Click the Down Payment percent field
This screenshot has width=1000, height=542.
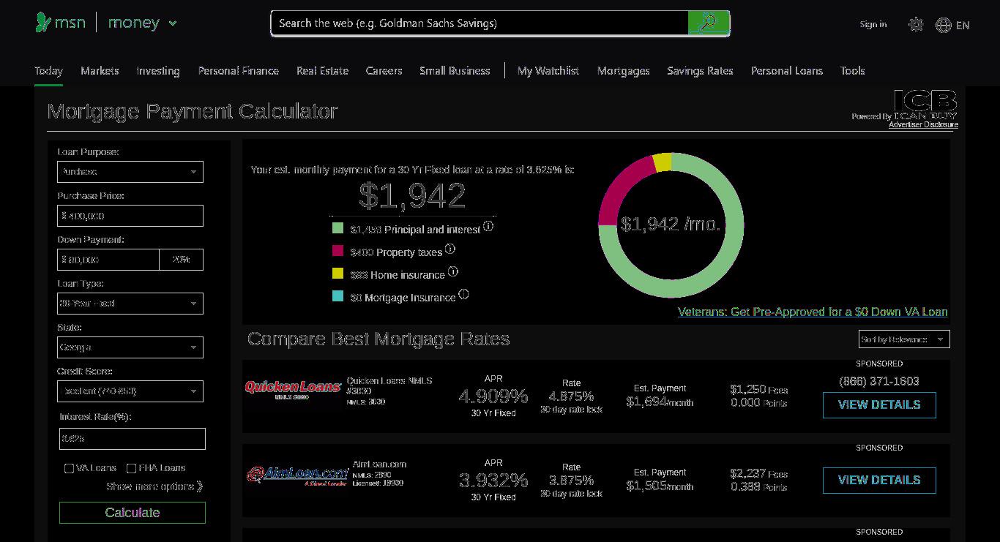coord(182,260)
